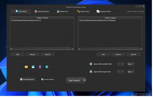
Task: Click right scroll arrow in Folders to Search
Action: tap(73, 49)
